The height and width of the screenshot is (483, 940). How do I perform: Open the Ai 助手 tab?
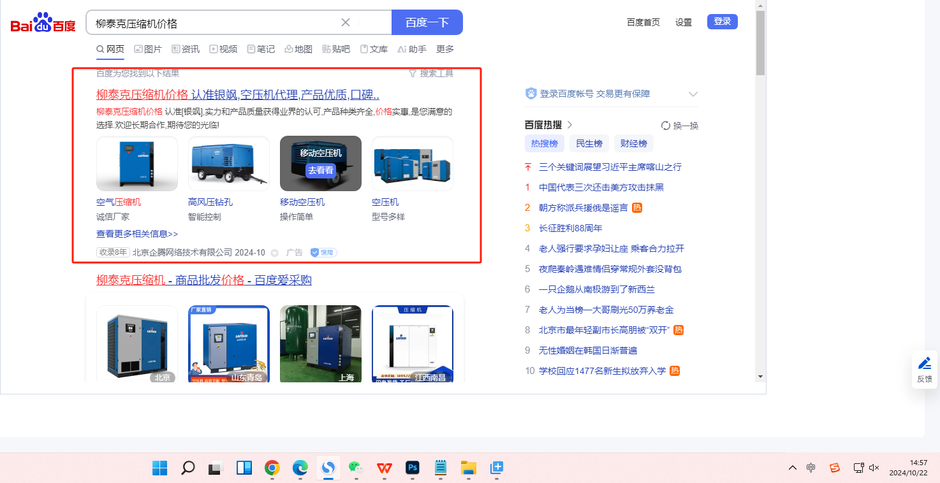click(412, 49)
